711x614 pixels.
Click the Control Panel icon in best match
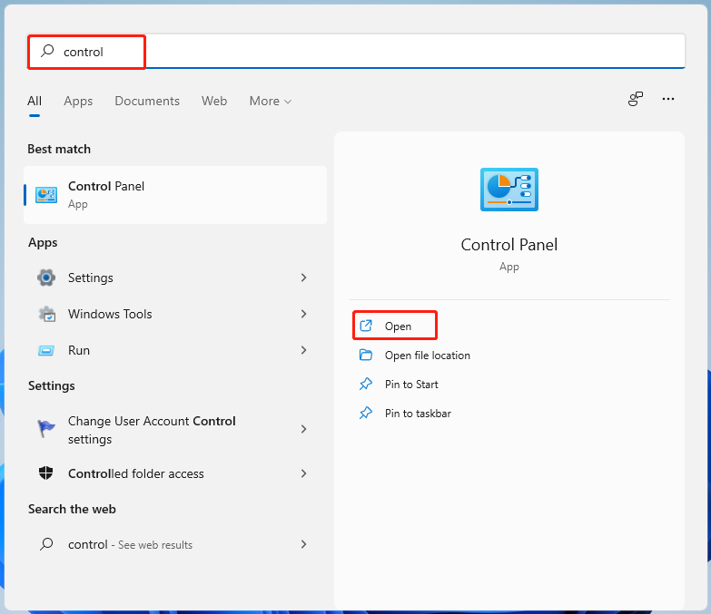coord(46,195)
